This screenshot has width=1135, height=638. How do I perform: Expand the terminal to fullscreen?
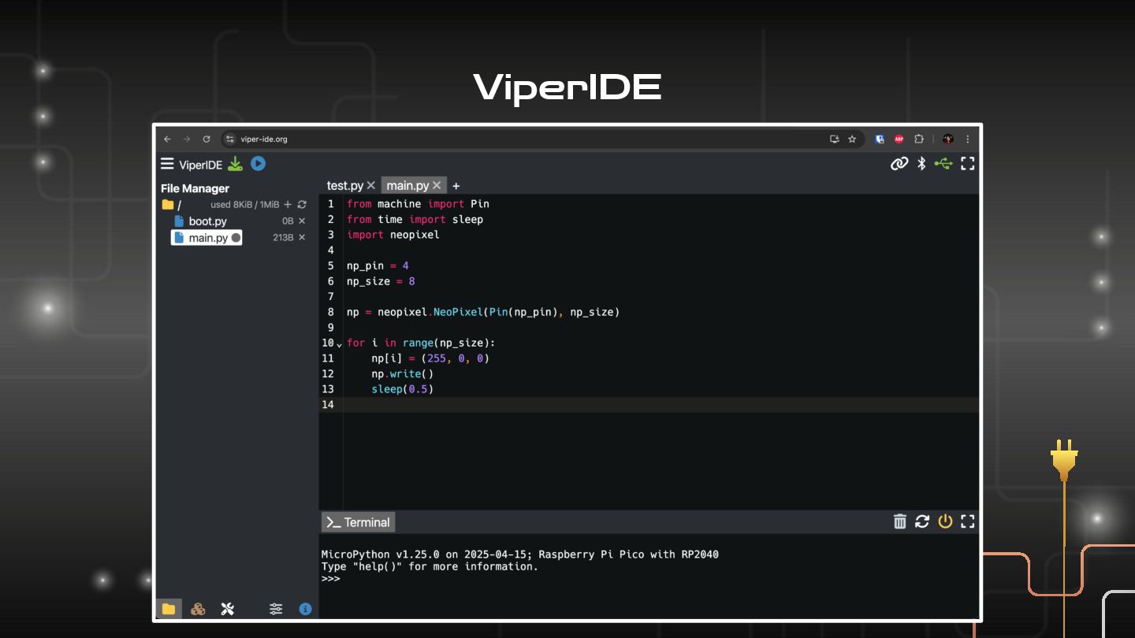968,521
